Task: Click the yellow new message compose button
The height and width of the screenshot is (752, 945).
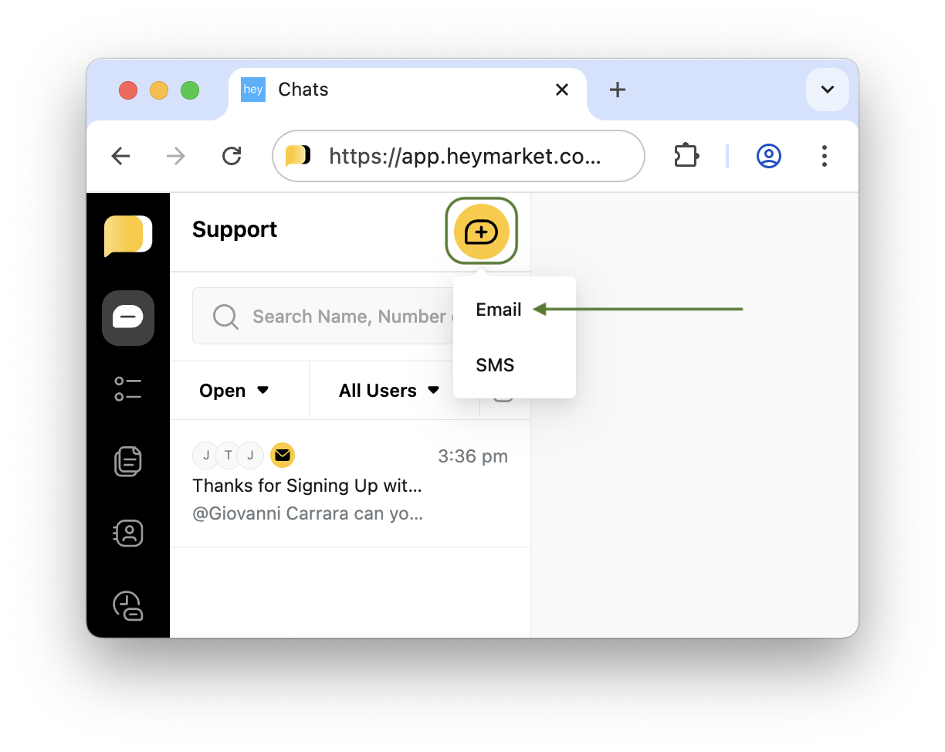Action: pyautogui.click(x=481, y=231)
